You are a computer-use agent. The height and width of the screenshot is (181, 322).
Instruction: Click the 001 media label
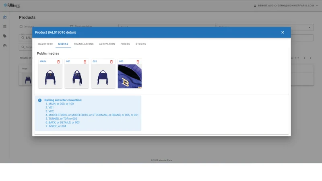pos(68,62)
